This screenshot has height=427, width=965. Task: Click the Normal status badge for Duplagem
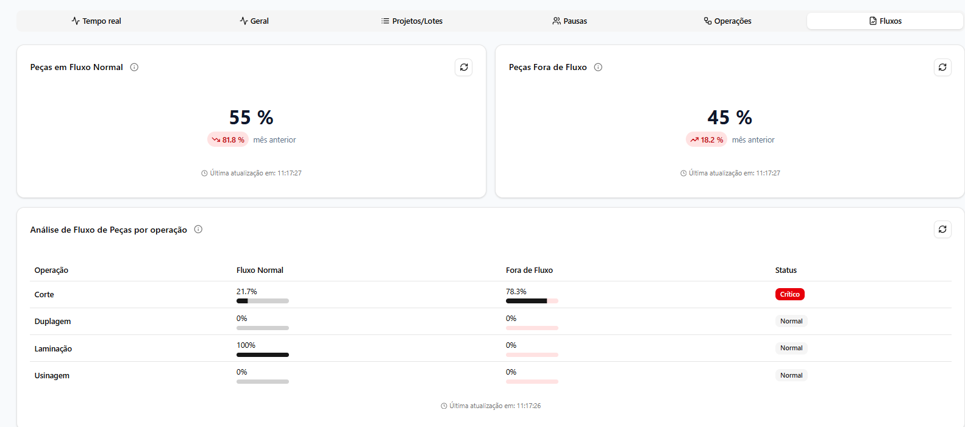791,321
